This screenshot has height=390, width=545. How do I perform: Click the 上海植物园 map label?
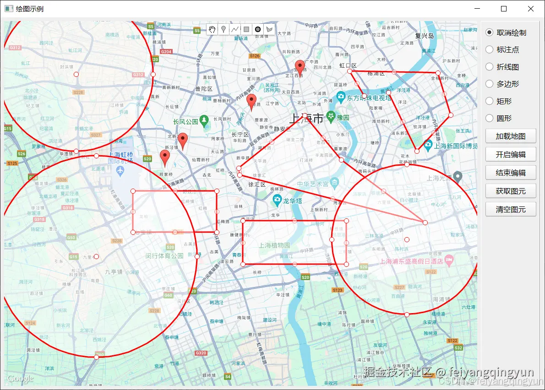tap(274, 245)
